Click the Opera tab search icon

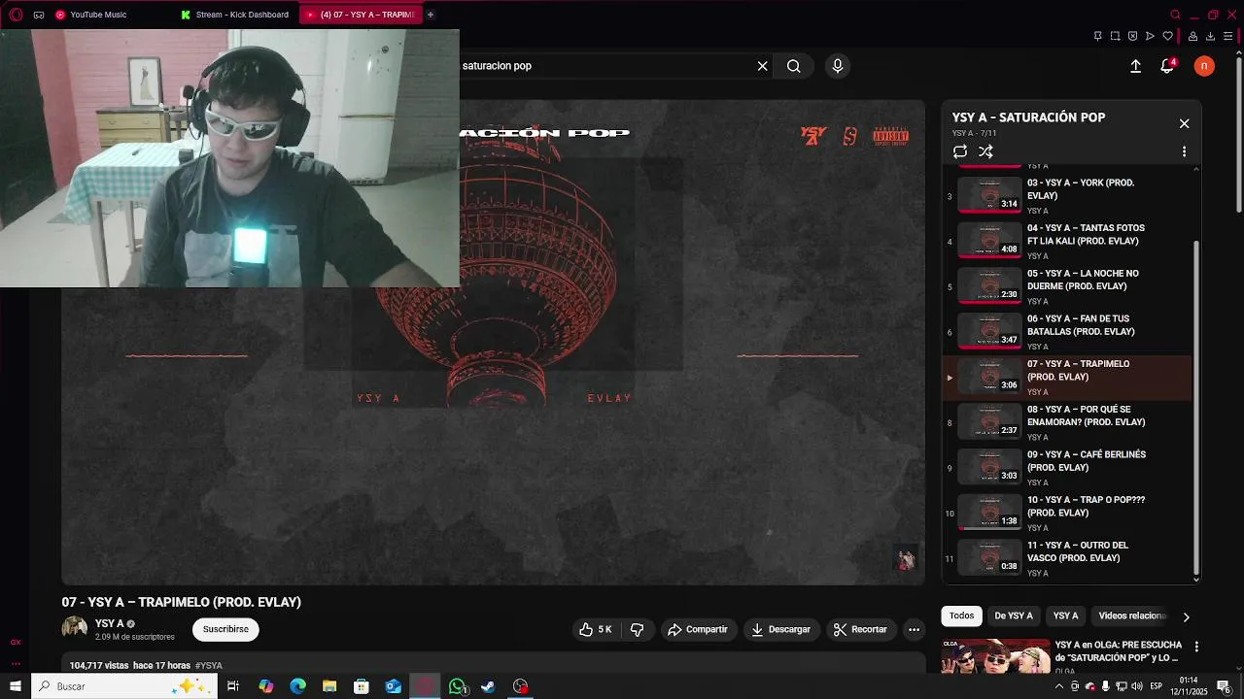1175,15
